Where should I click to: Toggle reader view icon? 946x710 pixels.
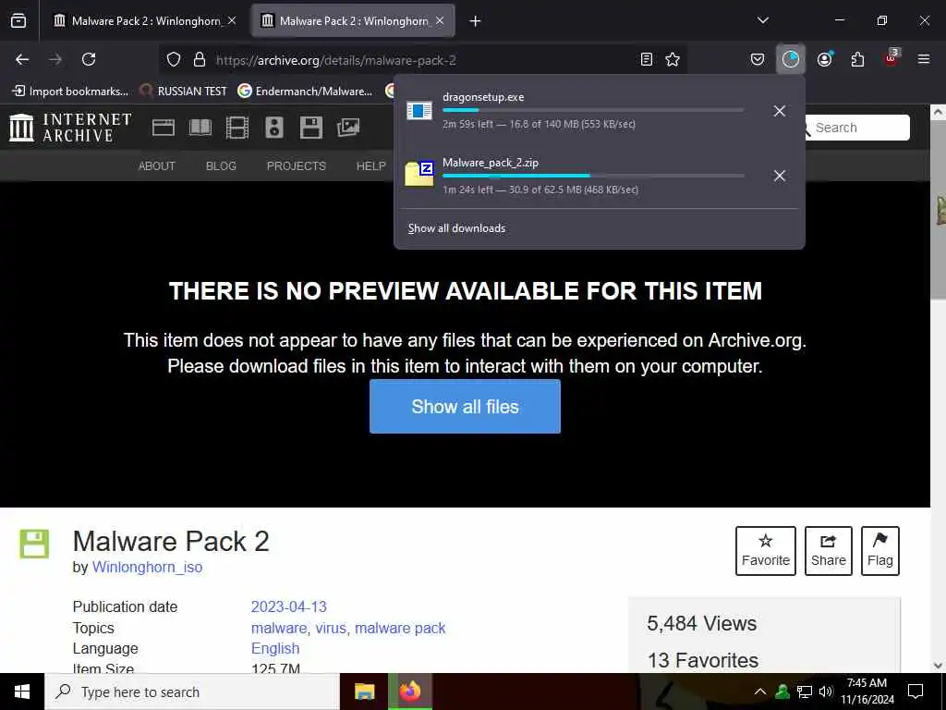coord(646,59)
